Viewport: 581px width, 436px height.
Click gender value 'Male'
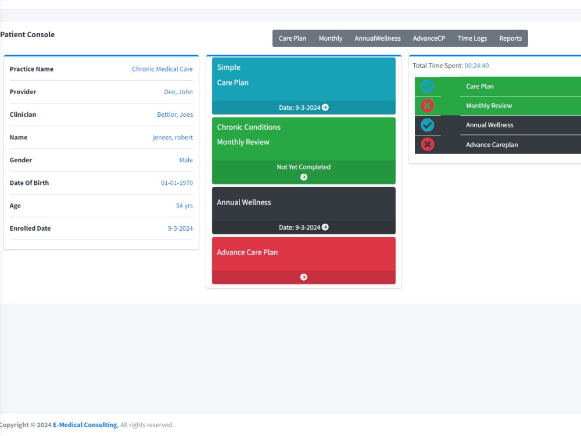click(186, 160)
